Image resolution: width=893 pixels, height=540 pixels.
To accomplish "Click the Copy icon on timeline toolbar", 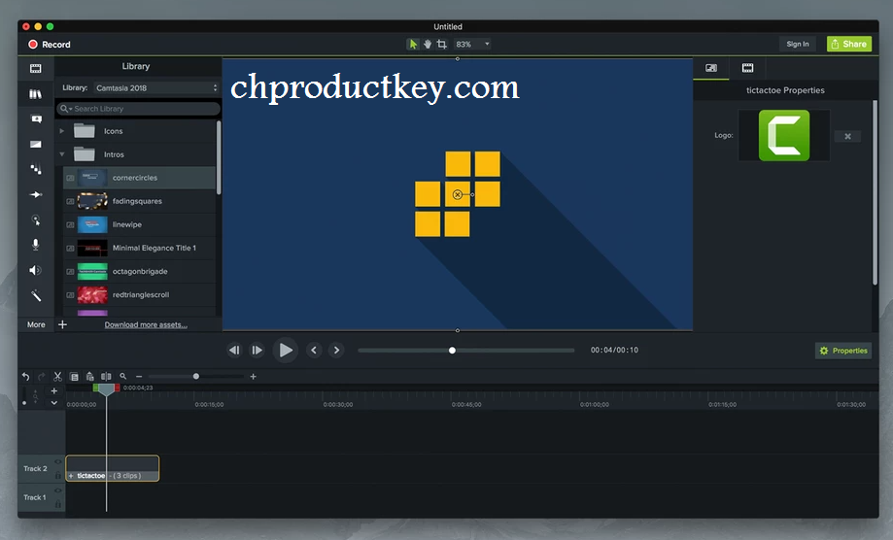I will tap(74, 376).
